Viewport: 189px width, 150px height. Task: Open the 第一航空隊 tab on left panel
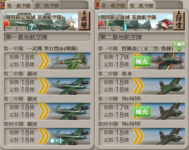(x=19, y=6)
